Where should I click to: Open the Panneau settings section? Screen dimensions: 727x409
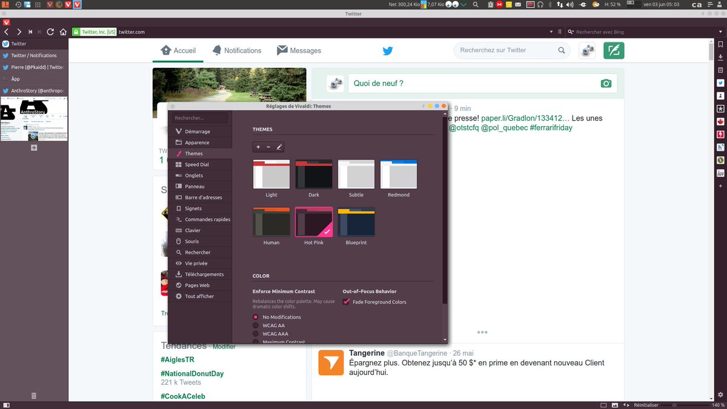200,186
